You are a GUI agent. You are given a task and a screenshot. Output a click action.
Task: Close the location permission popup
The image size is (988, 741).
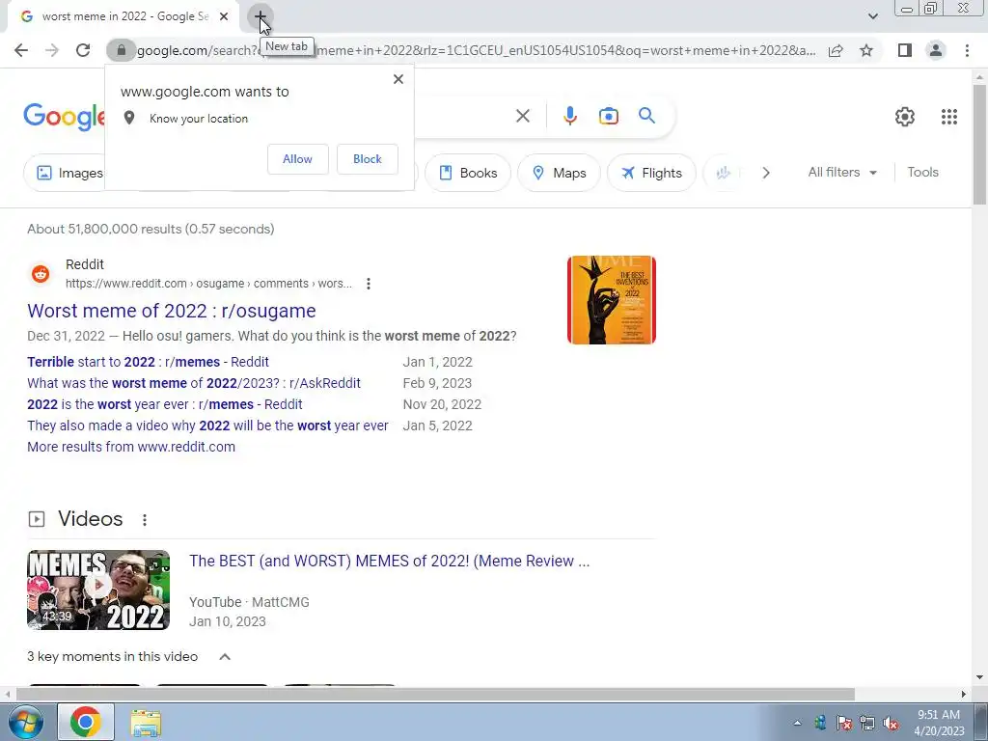tap(398, 79)
